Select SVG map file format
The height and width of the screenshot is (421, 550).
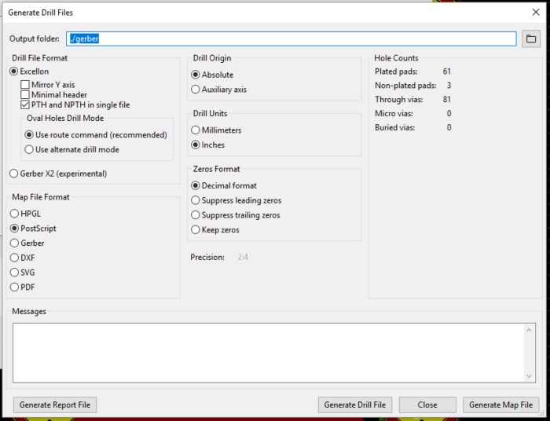14,273
